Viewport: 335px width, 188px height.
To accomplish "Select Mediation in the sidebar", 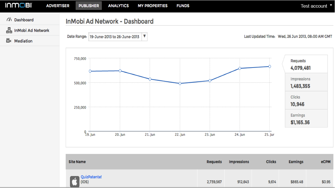I will pyautogui.click(x=30, y=41).
